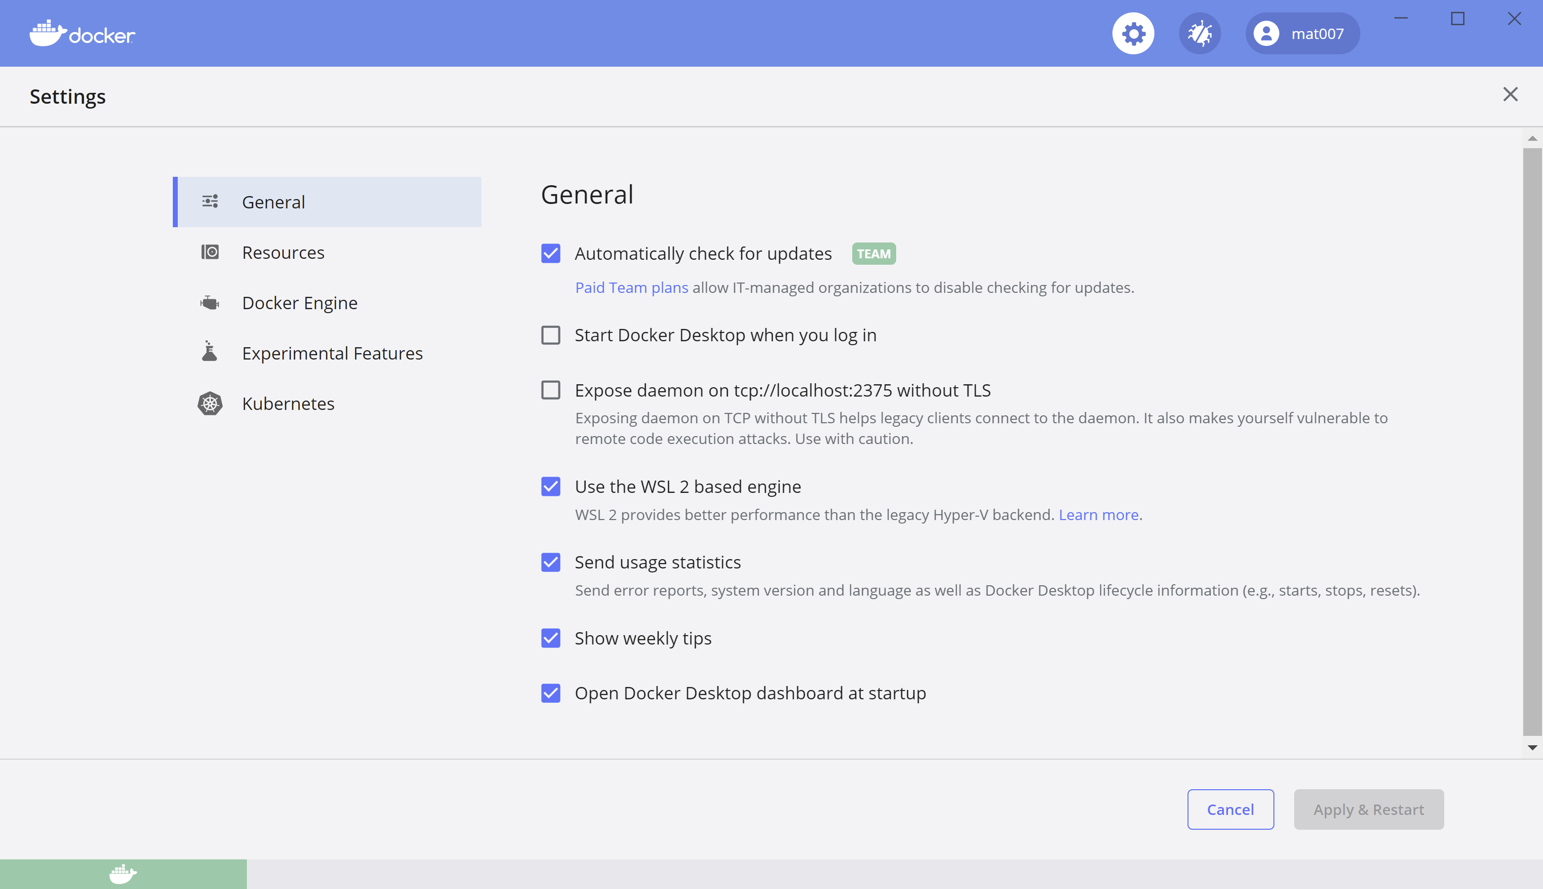The width and height of the screenshot is (1543, 889).
Task: Click Cancel to discard changes
Action: pyautogui.click(x=1230, y=808)
